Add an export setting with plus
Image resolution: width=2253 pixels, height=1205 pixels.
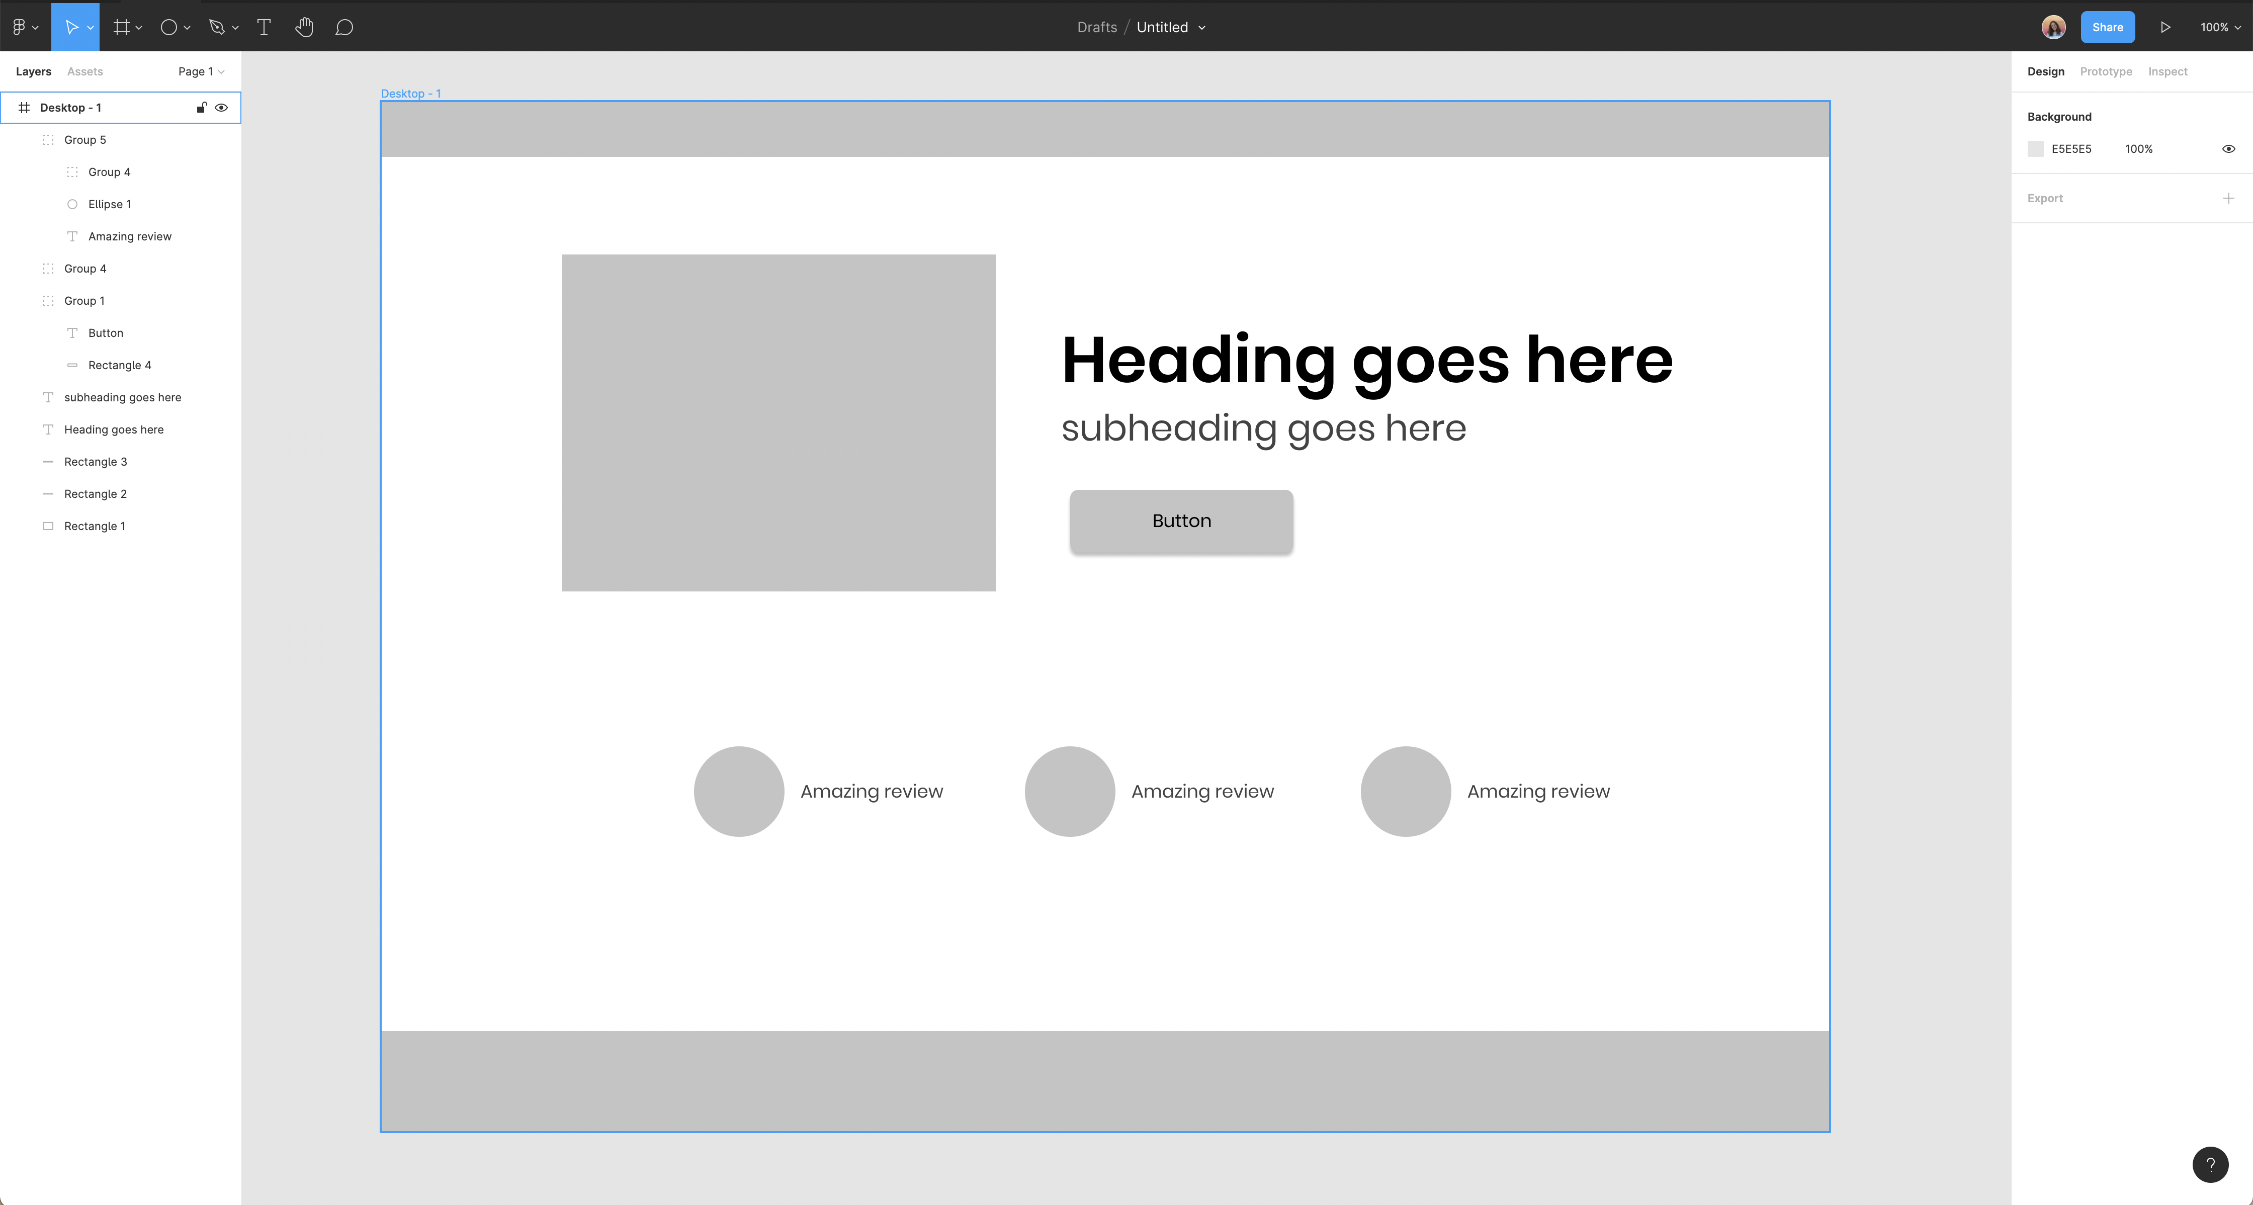(2228, 199)
